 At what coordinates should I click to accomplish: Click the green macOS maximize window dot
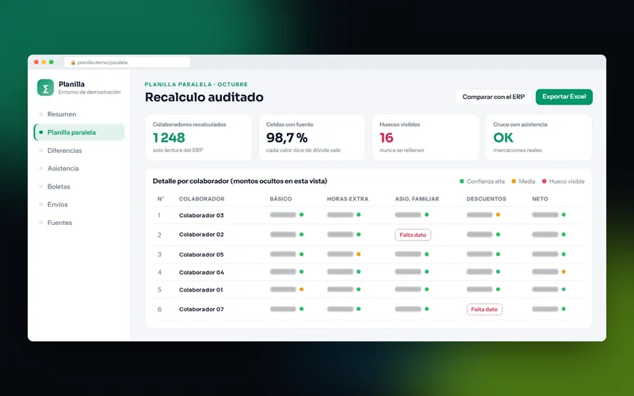pyautogui.click(x=52, y=63)
